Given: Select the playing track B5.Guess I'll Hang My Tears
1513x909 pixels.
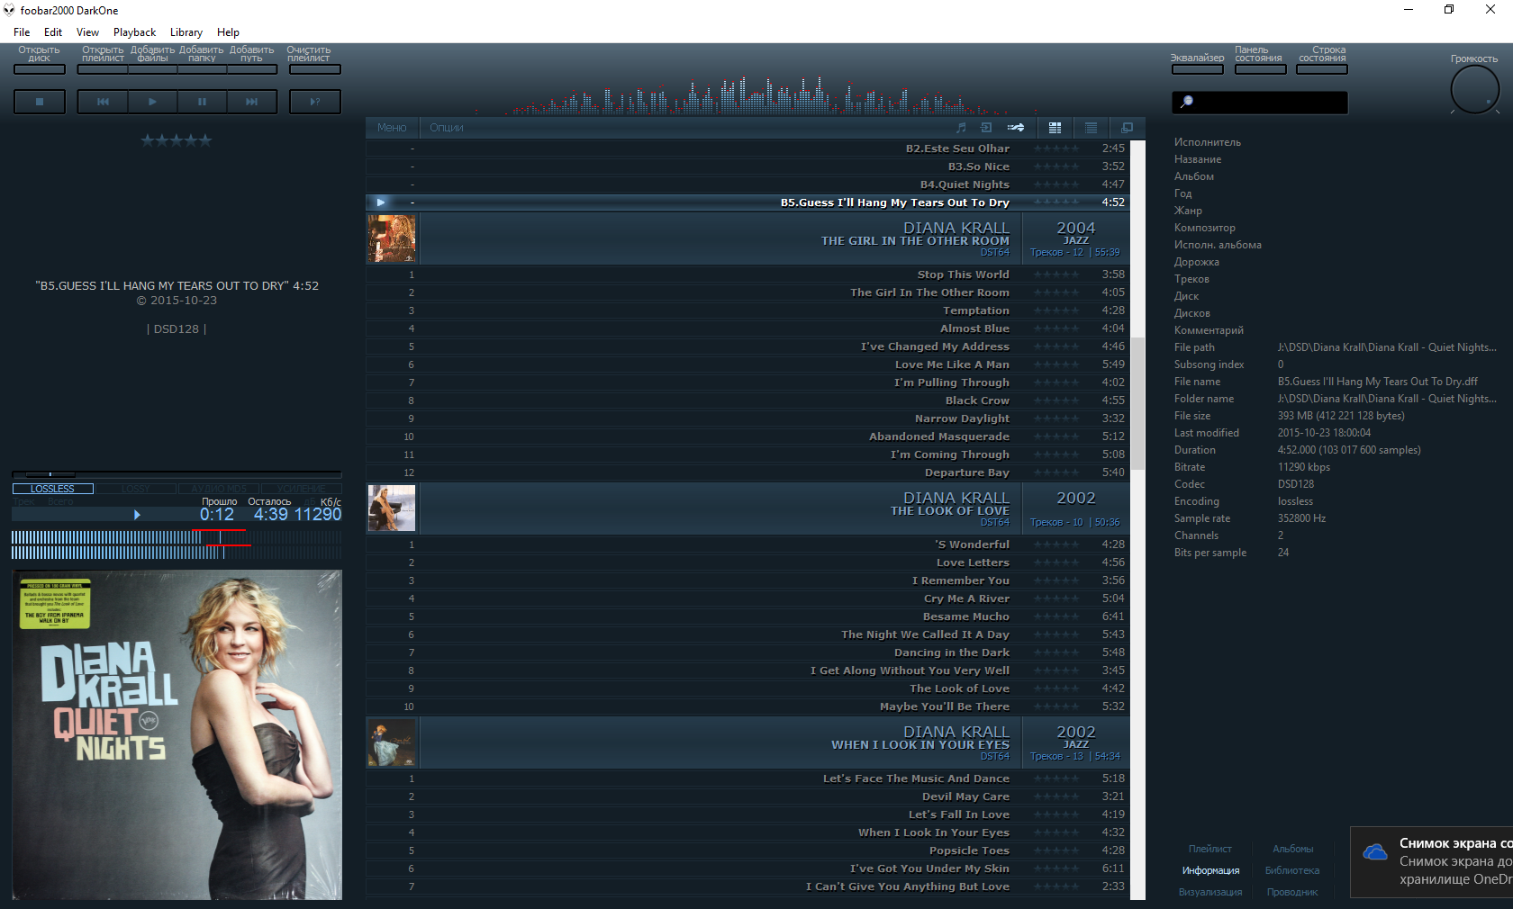Looking at the screenshot, I should [747, 202].
